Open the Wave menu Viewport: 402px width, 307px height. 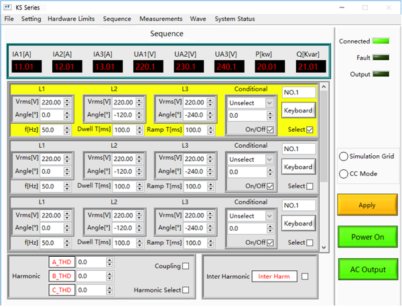tap(198, 19)
